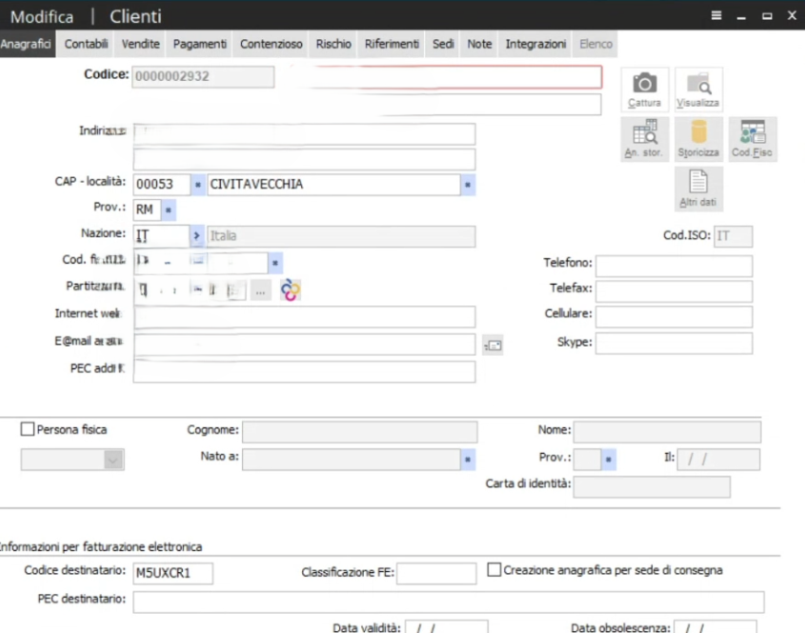Click the Cellulare input field
This screenshot has height=633, width=805.
coord(674,316)
